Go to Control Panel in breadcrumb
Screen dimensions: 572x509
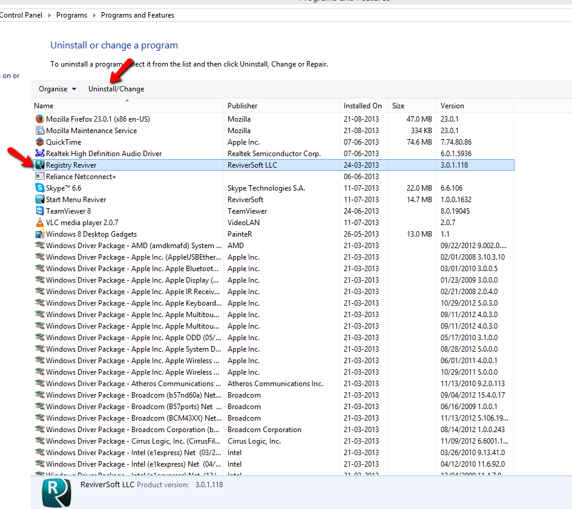point(21,15)
